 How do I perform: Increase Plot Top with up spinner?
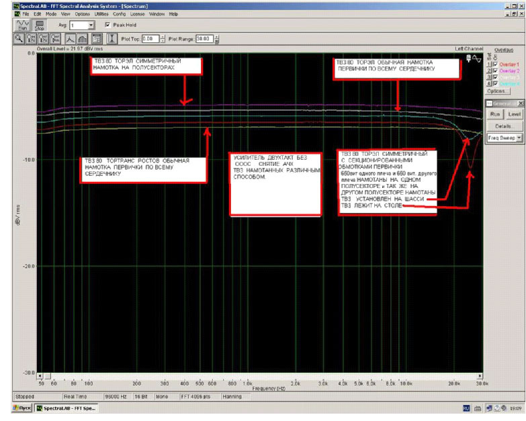pyautogui.click(x=163, y=37)
